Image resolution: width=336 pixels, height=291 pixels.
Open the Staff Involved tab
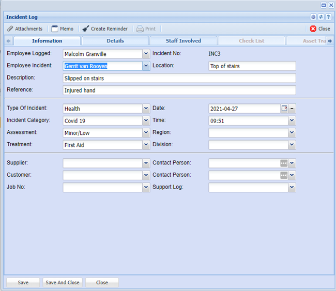click(x=183, y=41)
